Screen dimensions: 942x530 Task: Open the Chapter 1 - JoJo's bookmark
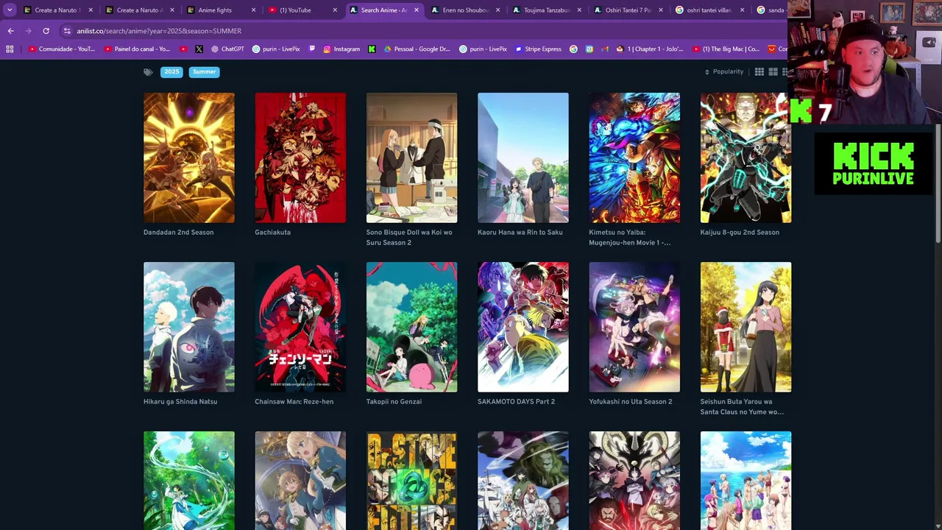(x=651, y=49)
